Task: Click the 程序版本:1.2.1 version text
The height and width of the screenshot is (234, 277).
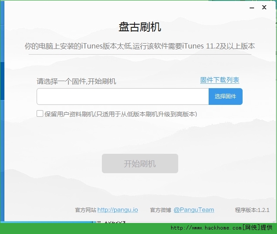Action: coord(252,210)
